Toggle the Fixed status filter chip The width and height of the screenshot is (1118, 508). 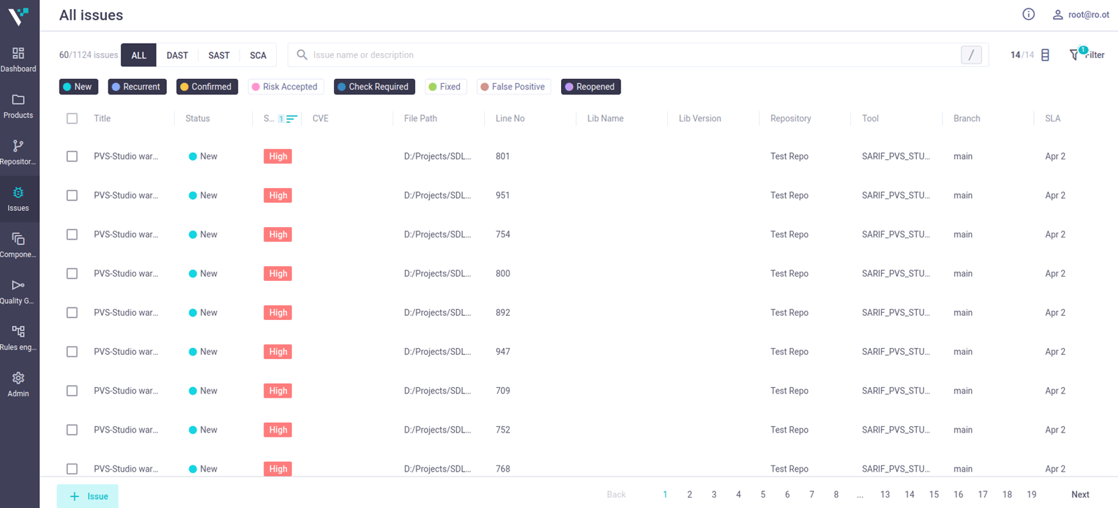pyautogui.click(x=445, y=87)
